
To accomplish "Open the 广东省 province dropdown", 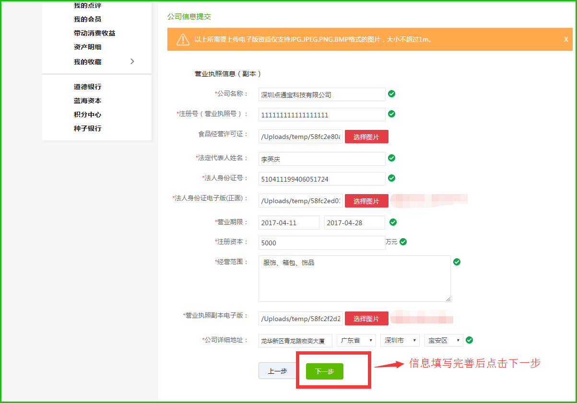I will pyautogui.click(x=356, y=340).
